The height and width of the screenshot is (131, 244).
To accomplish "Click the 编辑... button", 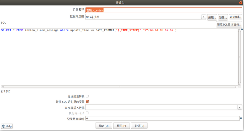I will point(212,17).
